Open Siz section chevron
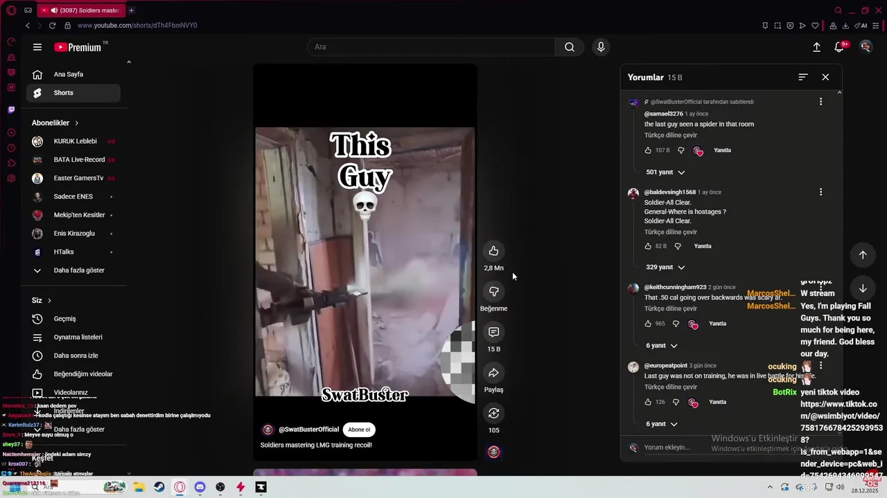 pos(49,301)
